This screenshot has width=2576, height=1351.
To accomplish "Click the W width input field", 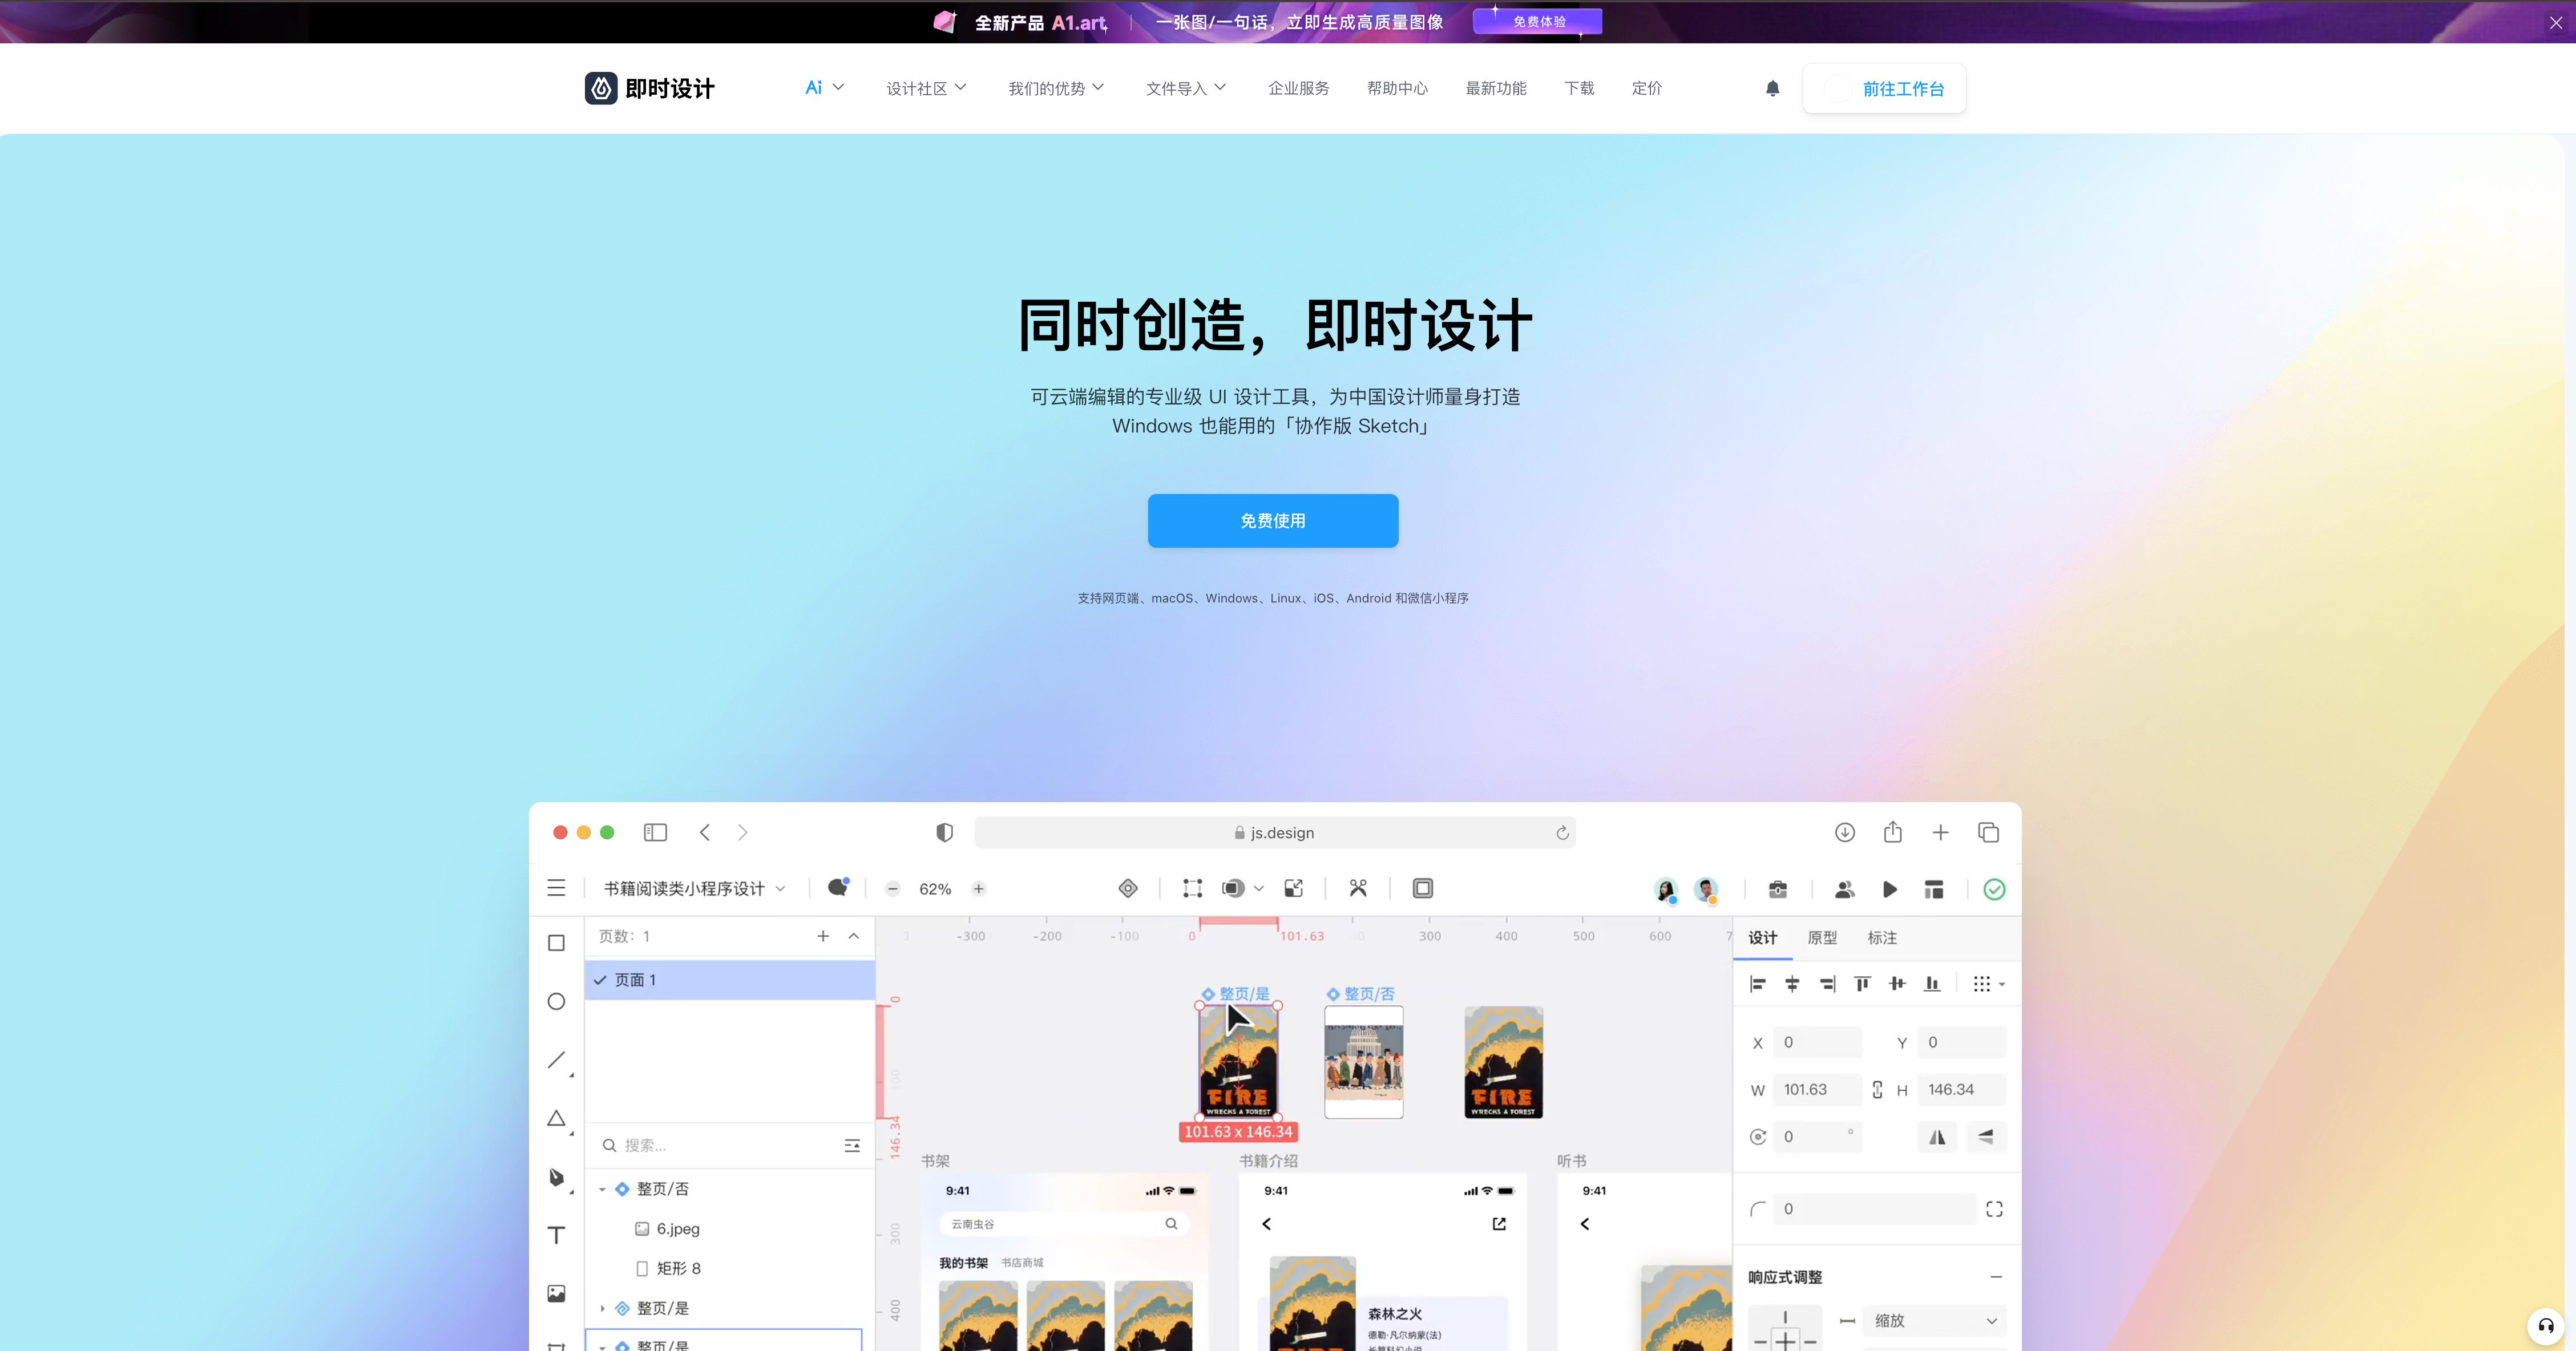I will pos(1816,1090).
